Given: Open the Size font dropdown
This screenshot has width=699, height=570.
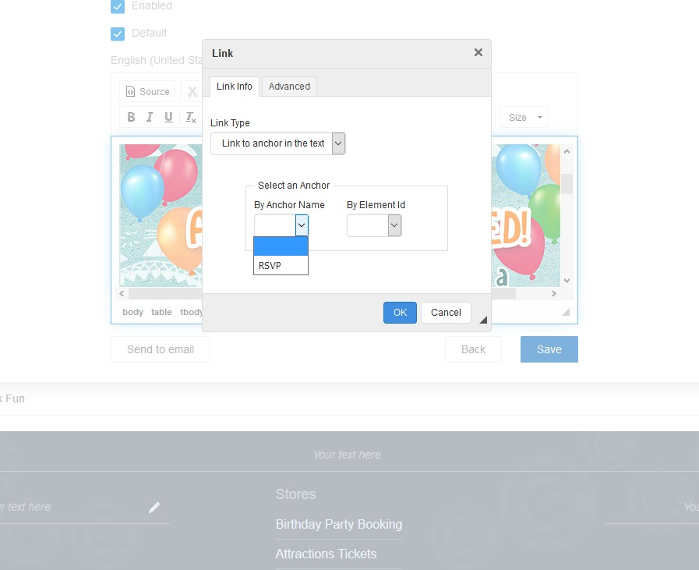Looking at the screenshot, I should [524, 118].
